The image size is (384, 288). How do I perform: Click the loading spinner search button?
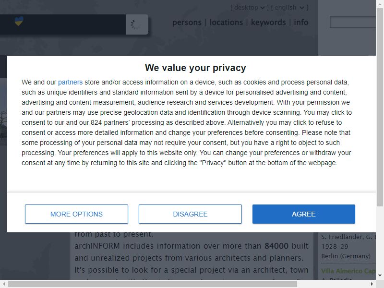click(137, 24)
